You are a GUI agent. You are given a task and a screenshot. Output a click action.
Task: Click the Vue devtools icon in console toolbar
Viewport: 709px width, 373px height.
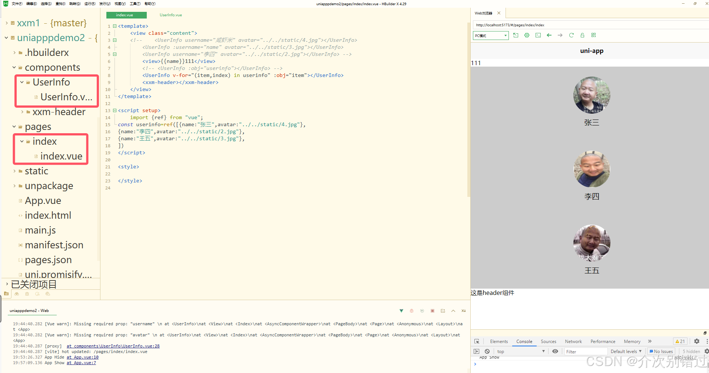(x=401, y=311)
